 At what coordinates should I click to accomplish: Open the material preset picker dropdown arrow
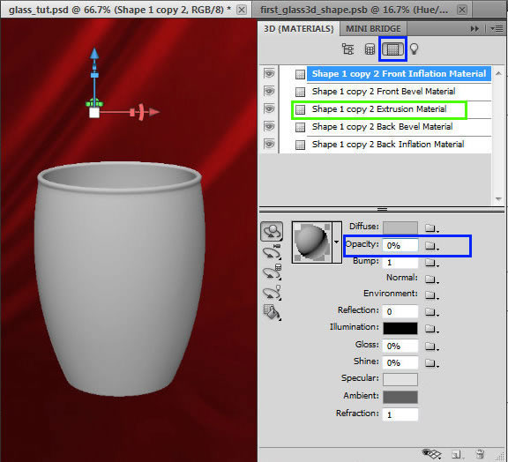coord(337,242)
